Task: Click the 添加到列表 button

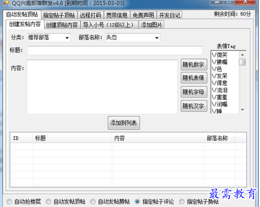Action: (124, 123)
